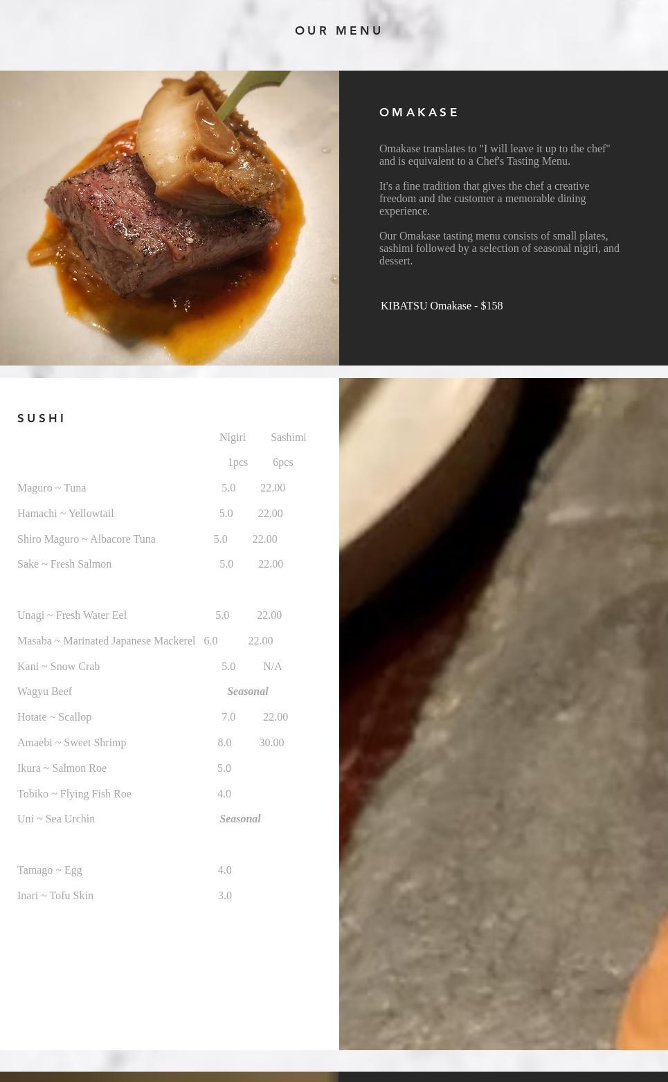This screenshot has width=668, height=1082.
Task: Click the Sashimi column header
Action: click(289, 438)
